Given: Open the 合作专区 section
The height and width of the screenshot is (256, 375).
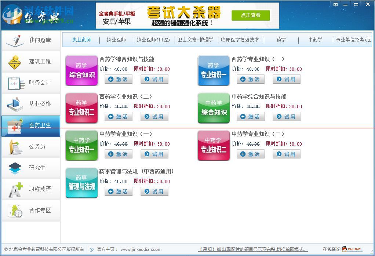Looking at the screenshot, I should point(30,211).
